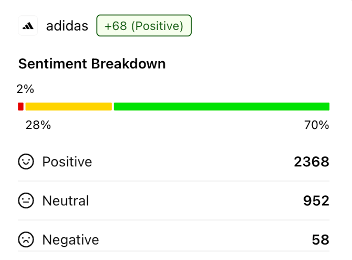Click the 952 neutral mentions count
The height and width of the screenshot is (260, 352).
click(x=316, y=201)
